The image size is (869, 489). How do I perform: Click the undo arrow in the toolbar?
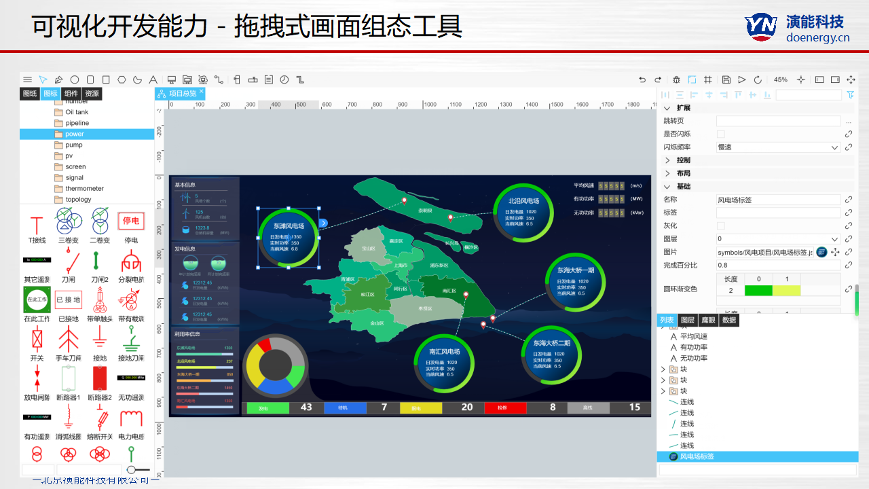click(642, 79)
